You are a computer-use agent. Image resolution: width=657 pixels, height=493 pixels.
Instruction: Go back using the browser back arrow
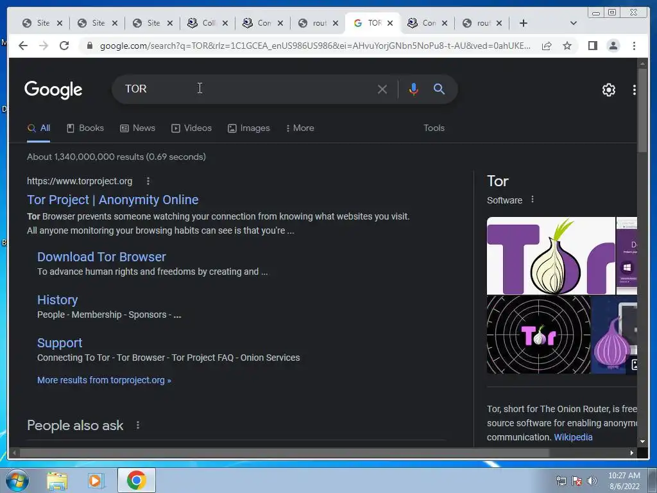(x=23, y=46)
